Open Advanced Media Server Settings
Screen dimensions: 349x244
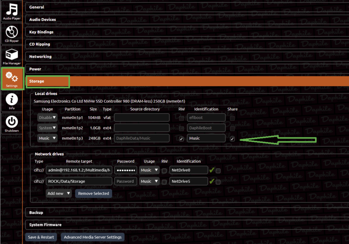(x=92, y=237)
